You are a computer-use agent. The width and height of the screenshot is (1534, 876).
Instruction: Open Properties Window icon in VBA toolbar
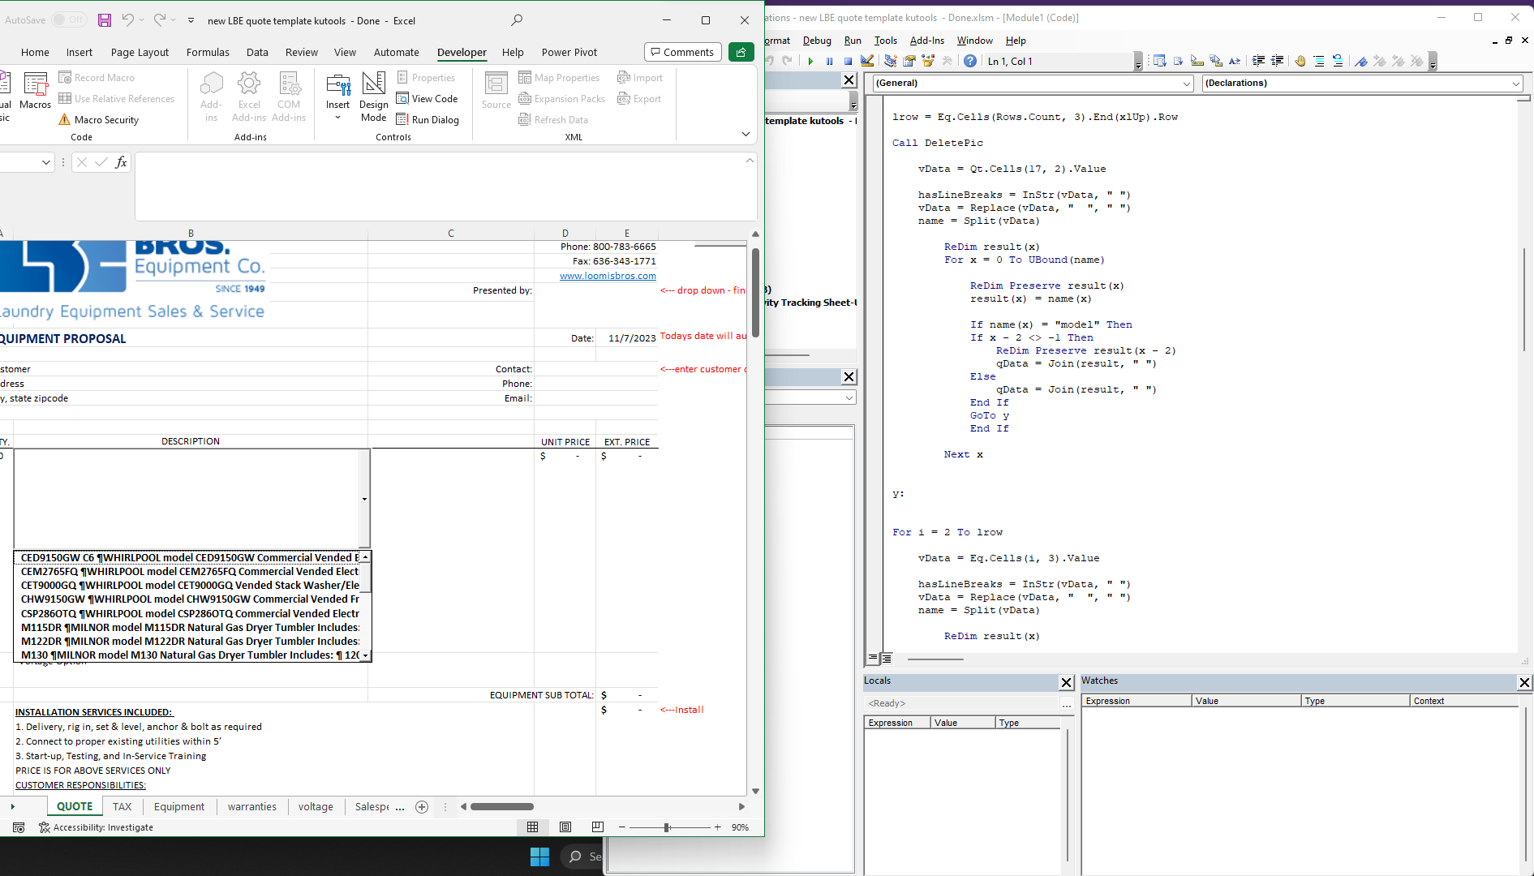click(x=909, y=61)
